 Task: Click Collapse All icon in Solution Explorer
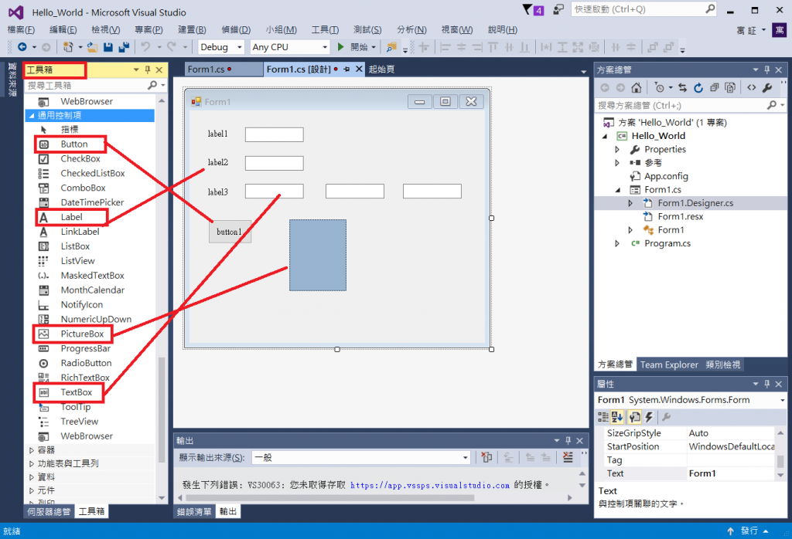click(714, 88)
